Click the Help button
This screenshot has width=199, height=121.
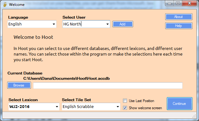point(179,26)
